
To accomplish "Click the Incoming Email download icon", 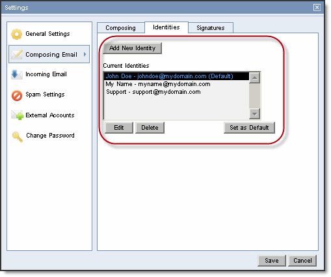I will click(17, 74).
